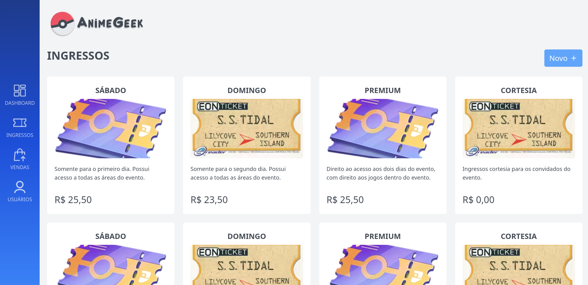The width and height of the screenshot is (588, 285).
Task: Open the first PREMIUM card title
Action: (383, 90)
